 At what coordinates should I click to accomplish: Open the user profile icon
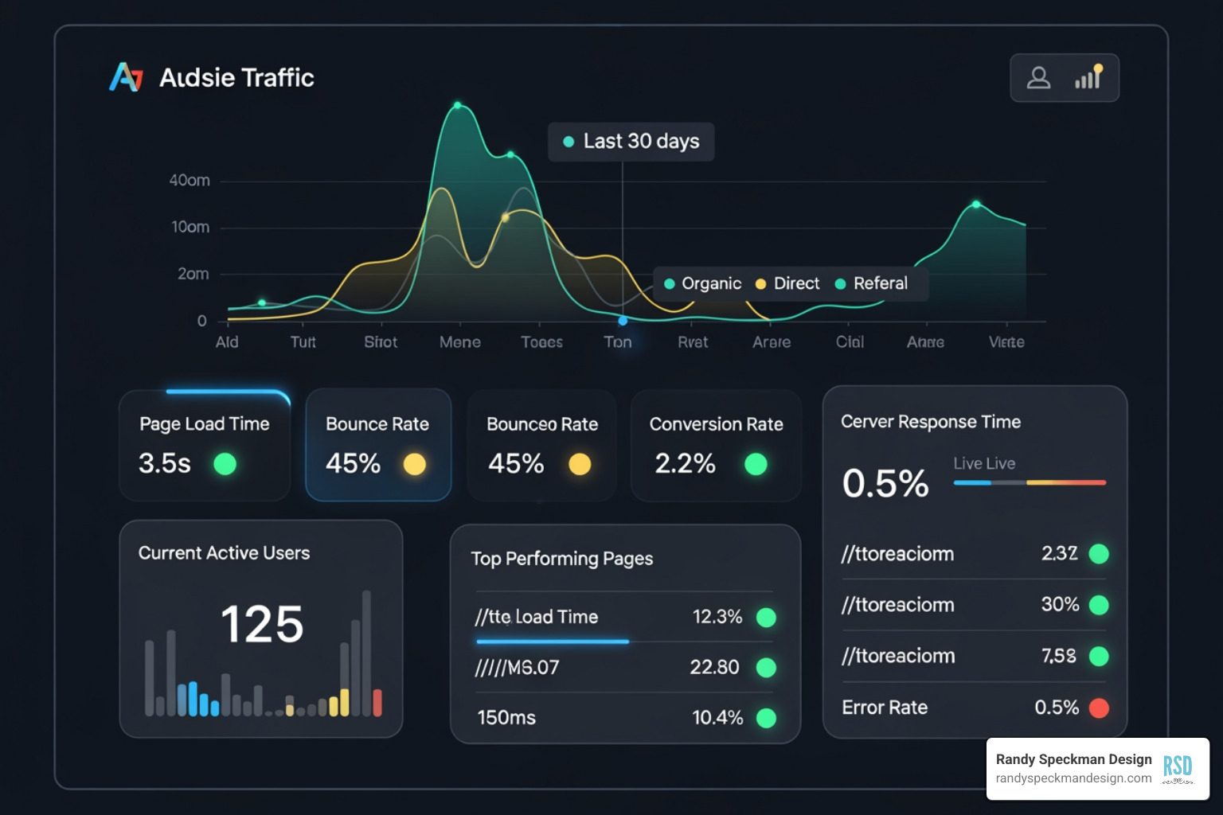click(1037, 77)
